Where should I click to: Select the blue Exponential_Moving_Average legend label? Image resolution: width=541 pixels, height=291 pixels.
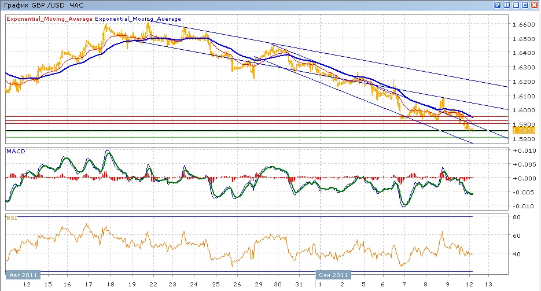pyautogui.click(x=138, y=19)
